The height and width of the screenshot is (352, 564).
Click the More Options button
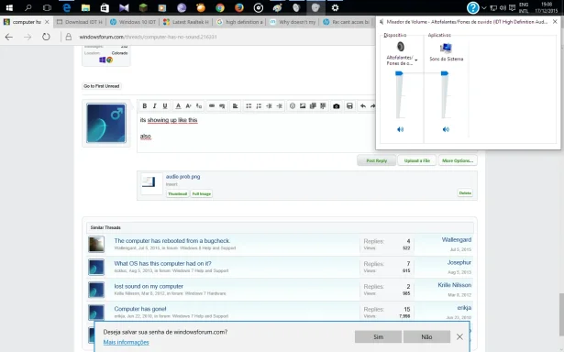(x=458, y=160)
